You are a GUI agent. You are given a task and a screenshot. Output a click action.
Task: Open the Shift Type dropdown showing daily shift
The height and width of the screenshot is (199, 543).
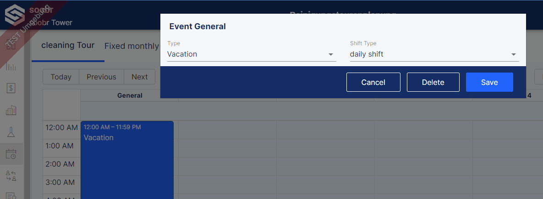[x=434, y=54]
